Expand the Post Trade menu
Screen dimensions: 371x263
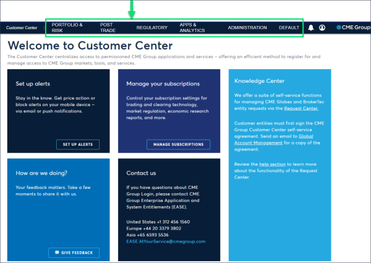tap(107, 27)
